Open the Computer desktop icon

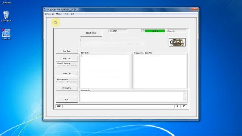pyautogui.click(x=6, y=2)
